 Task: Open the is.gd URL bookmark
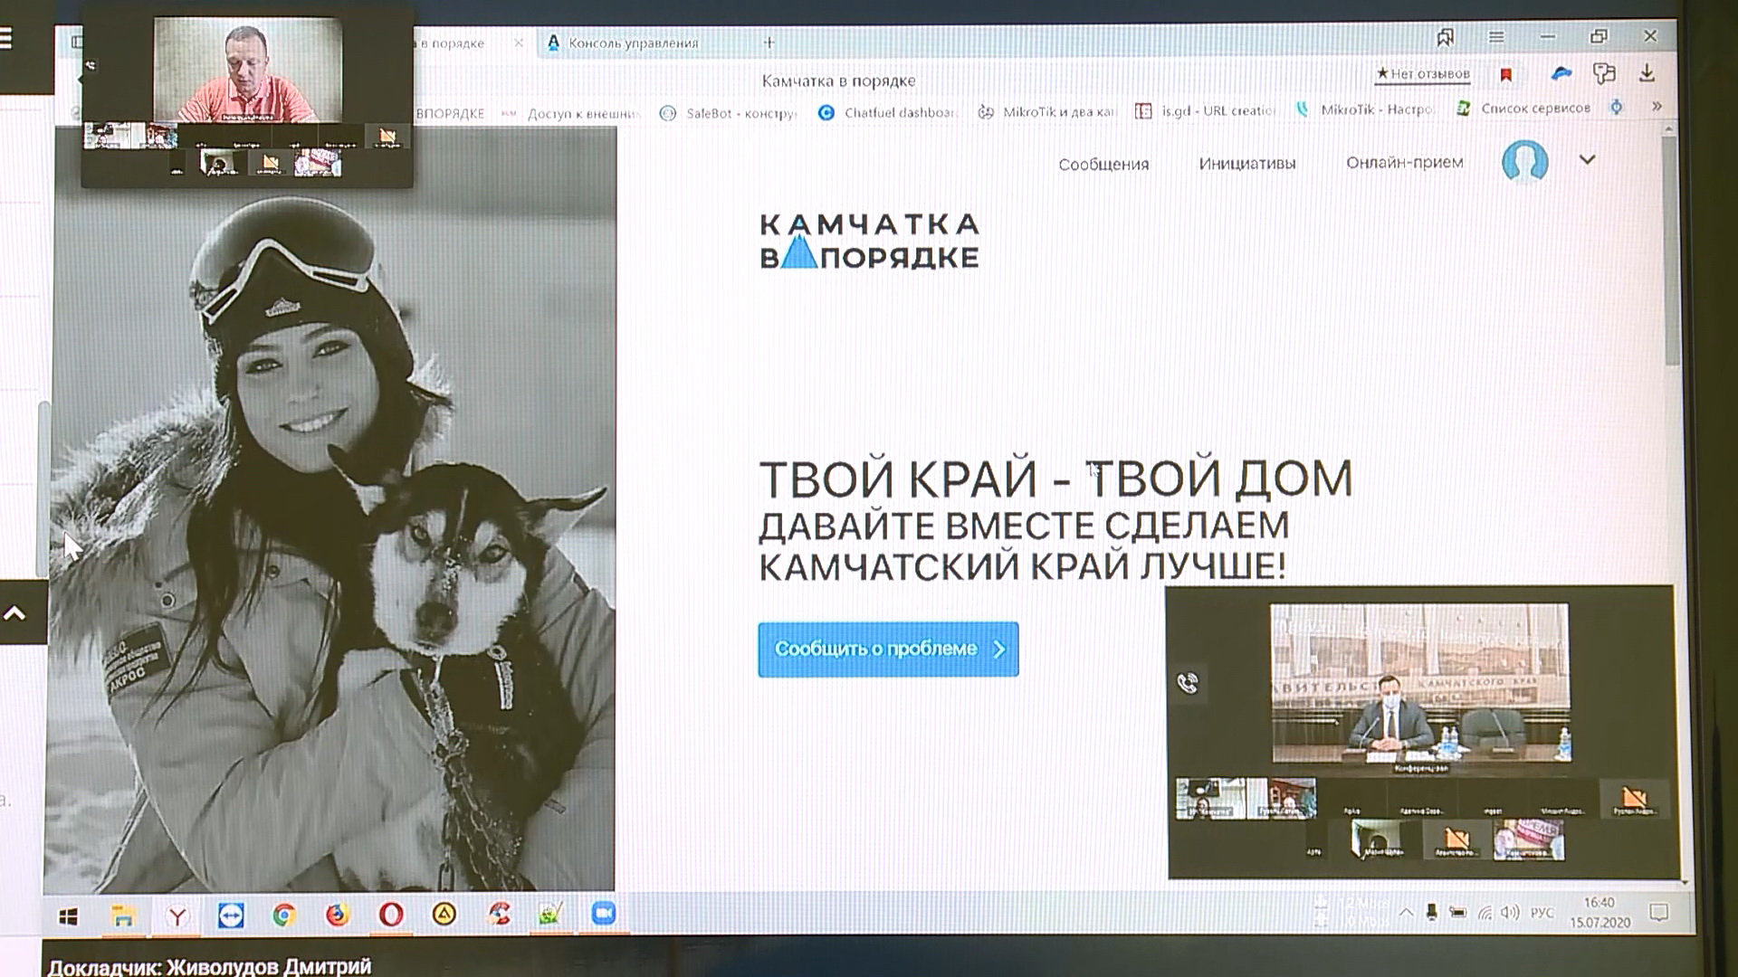click(1206, 110)
